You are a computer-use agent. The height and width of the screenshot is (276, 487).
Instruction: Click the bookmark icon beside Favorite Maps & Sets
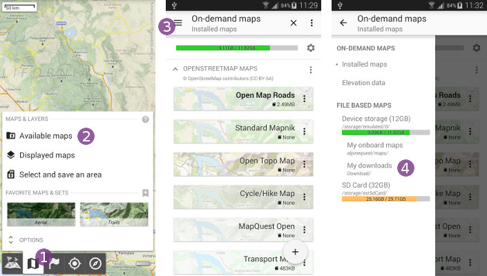[145, 193]
